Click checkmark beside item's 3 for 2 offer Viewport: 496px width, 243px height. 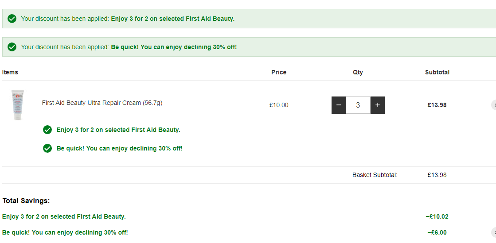(47, 130)
